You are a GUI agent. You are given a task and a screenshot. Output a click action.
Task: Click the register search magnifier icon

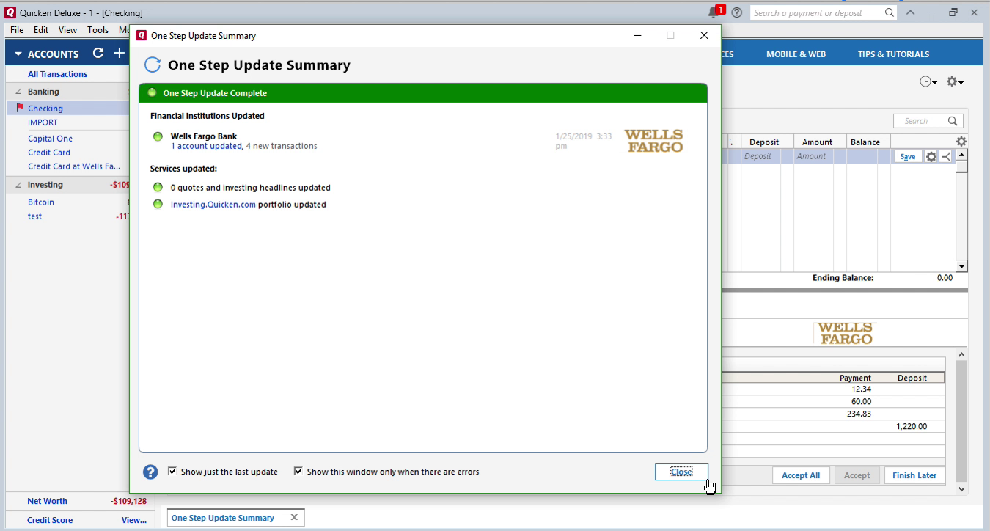[953, 121]
